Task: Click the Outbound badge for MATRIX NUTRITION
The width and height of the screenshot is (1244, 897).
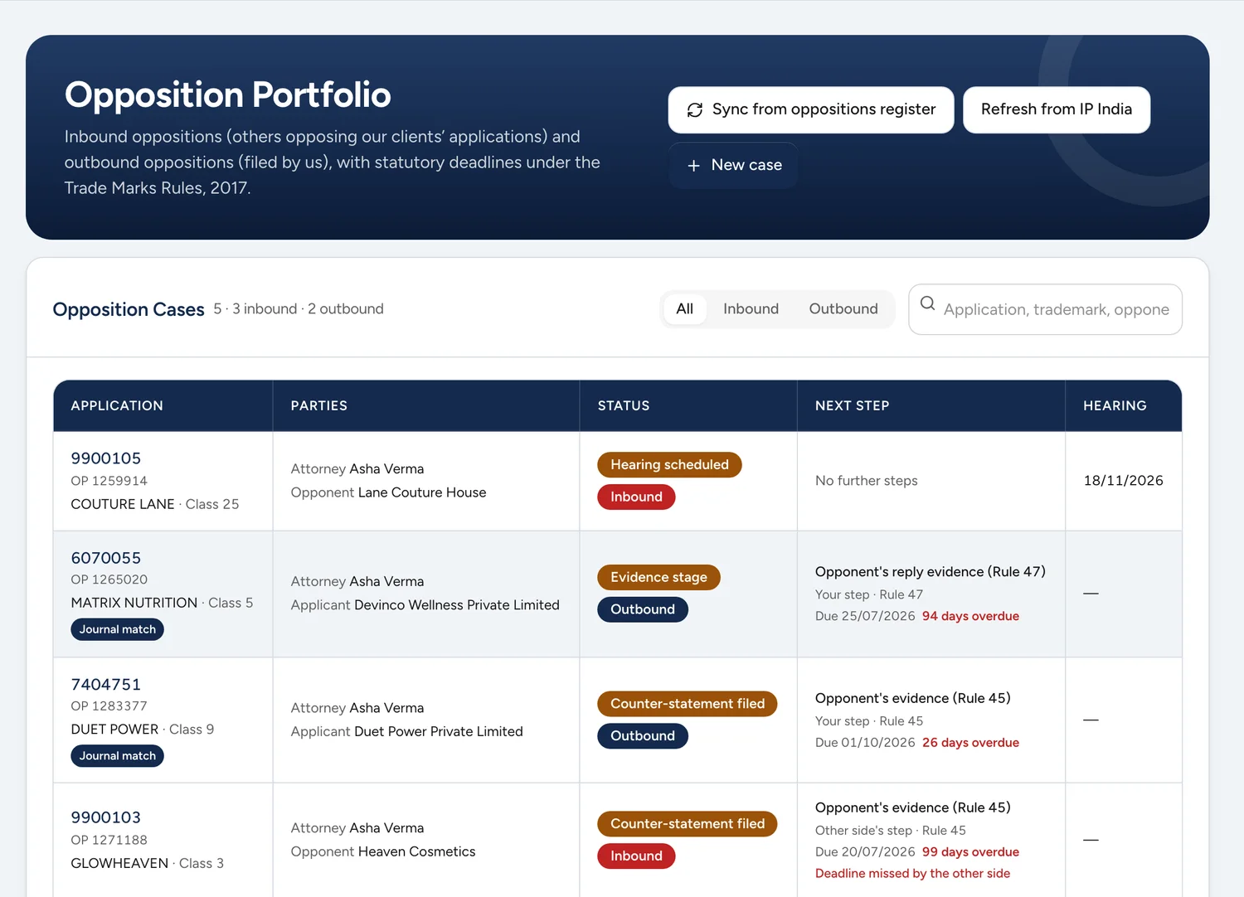Action: point(643,609)
